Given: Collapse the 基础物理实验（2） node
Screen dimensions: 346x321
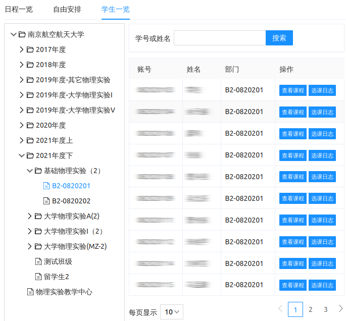Looking at the screenshot, I should click(30, 171).
